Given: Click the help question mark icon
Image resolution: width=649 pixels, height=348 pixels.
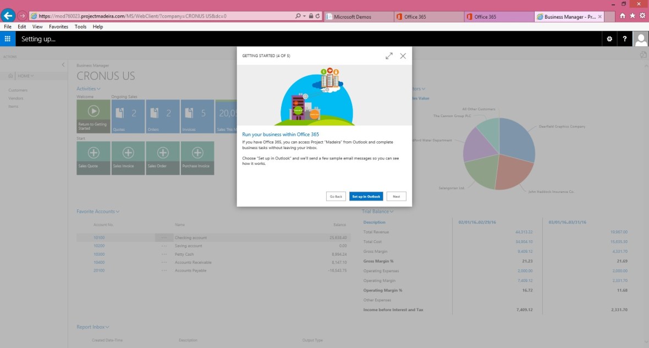Looking at the screenshot, I should pos(625,39).
